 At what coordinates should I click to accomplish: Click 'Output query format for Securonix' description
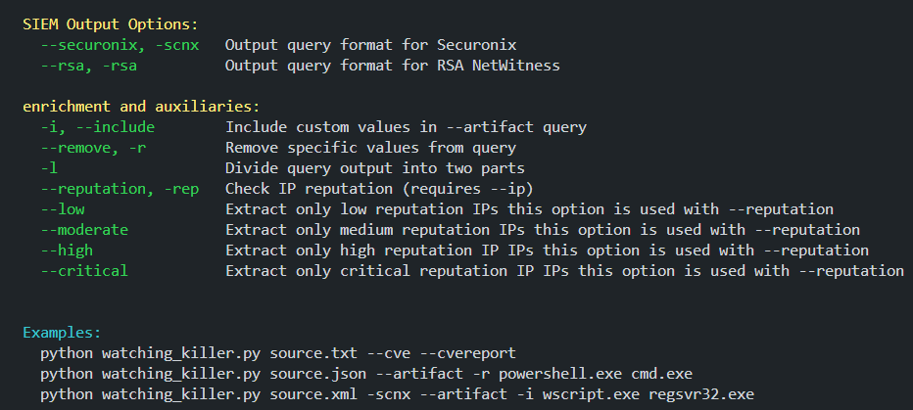(x=371, y=45)
